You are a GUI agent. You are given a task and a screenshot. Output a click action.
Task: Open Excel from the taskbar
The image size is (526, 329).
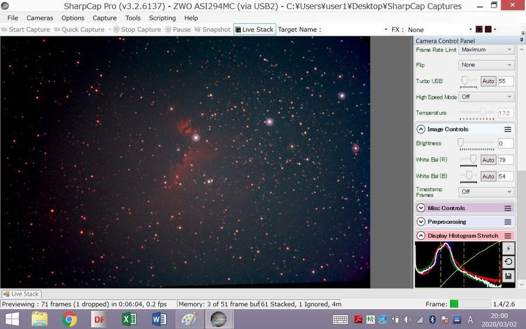(129, 319)
